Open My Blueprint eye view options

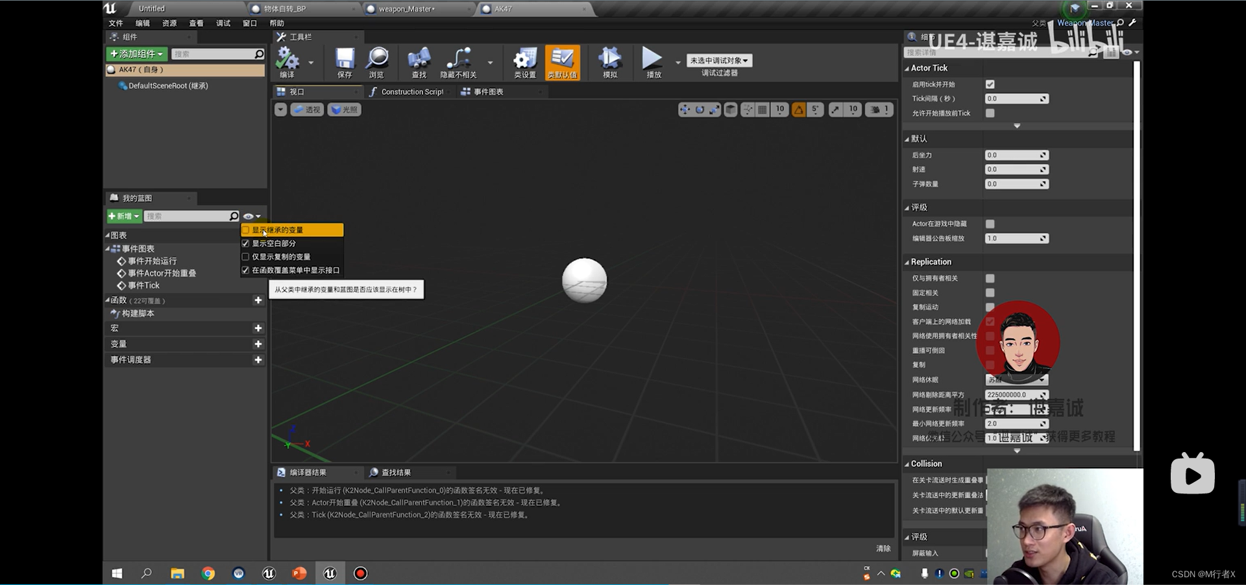(x=251, y=216)
